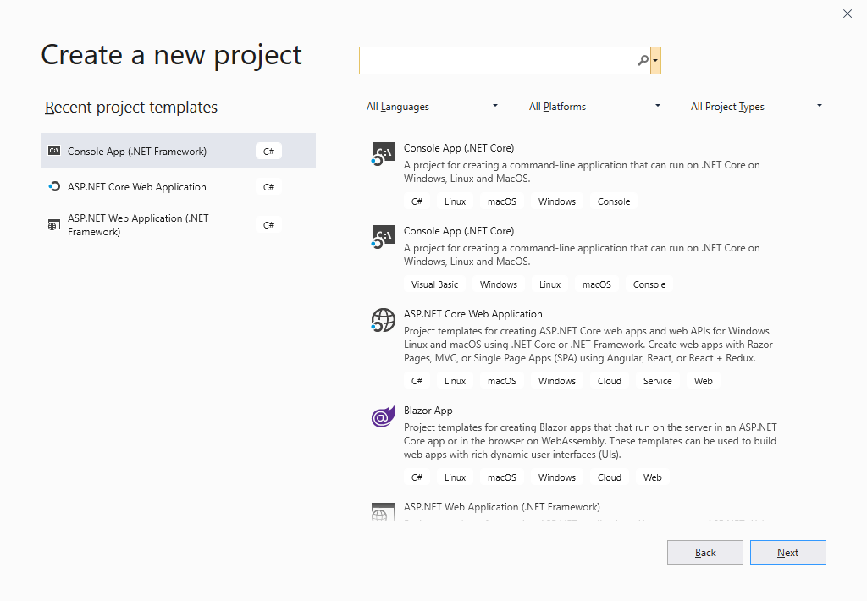This screenshot has width=867, height=601.
Task: Click the macOS tag on Blazor App
Action: coord(502,477)
